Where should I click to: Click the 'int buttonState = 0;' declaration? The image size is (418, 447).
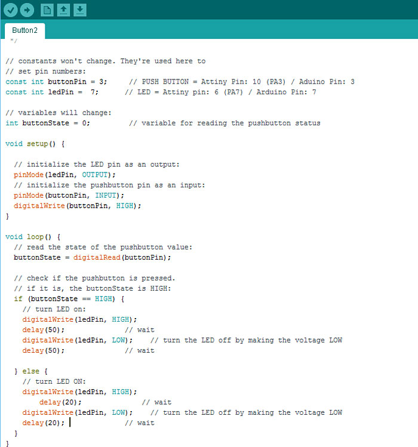[48, 123]
